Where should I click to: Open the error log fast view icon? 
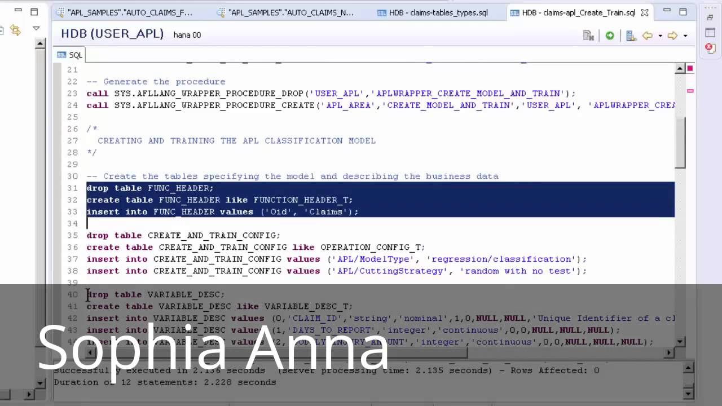(710, 48)
